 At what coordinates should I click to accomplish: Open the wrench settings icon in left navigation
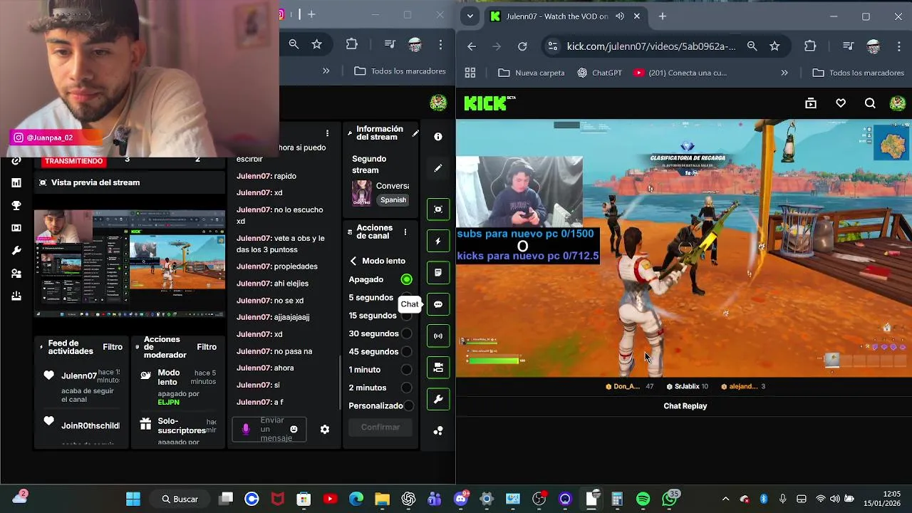(x=16, y=251)
